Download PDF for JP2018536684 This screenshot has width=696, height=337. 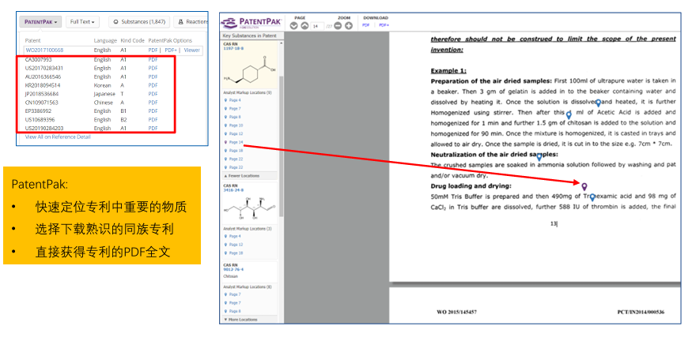pos(153,94)
